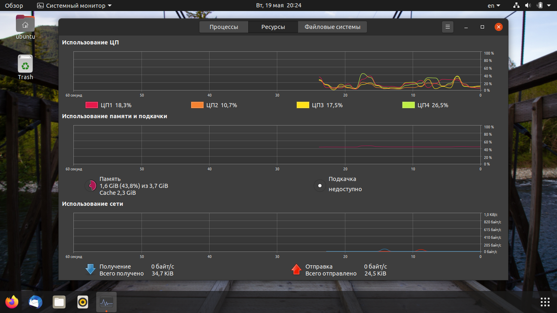Open the en keyboard layout dropdown
Viewport: 557px width, 313px height.
pyautogui.click(x=494, y=6)
